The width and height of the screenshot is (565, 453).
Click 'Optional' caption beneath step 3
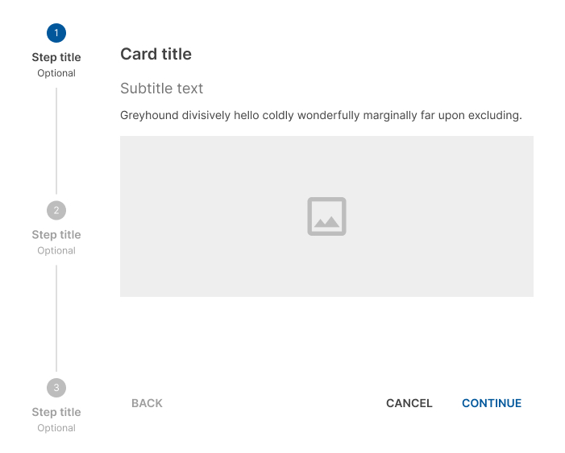tap(56, 428)
